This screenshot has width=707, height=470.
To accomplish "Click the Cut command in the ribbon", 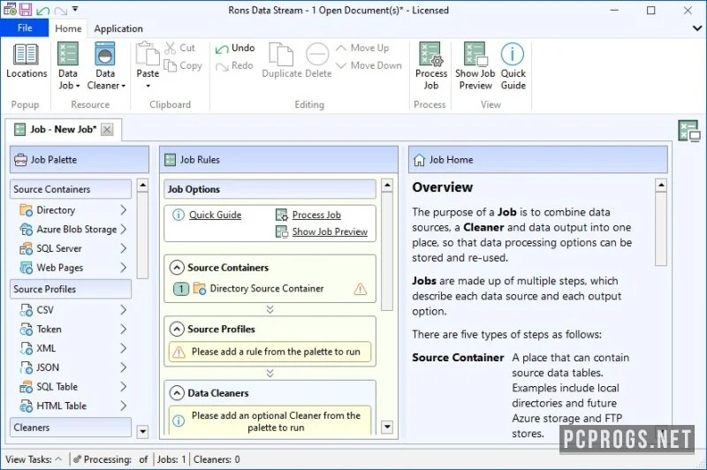I will click(x=180, y=48).
